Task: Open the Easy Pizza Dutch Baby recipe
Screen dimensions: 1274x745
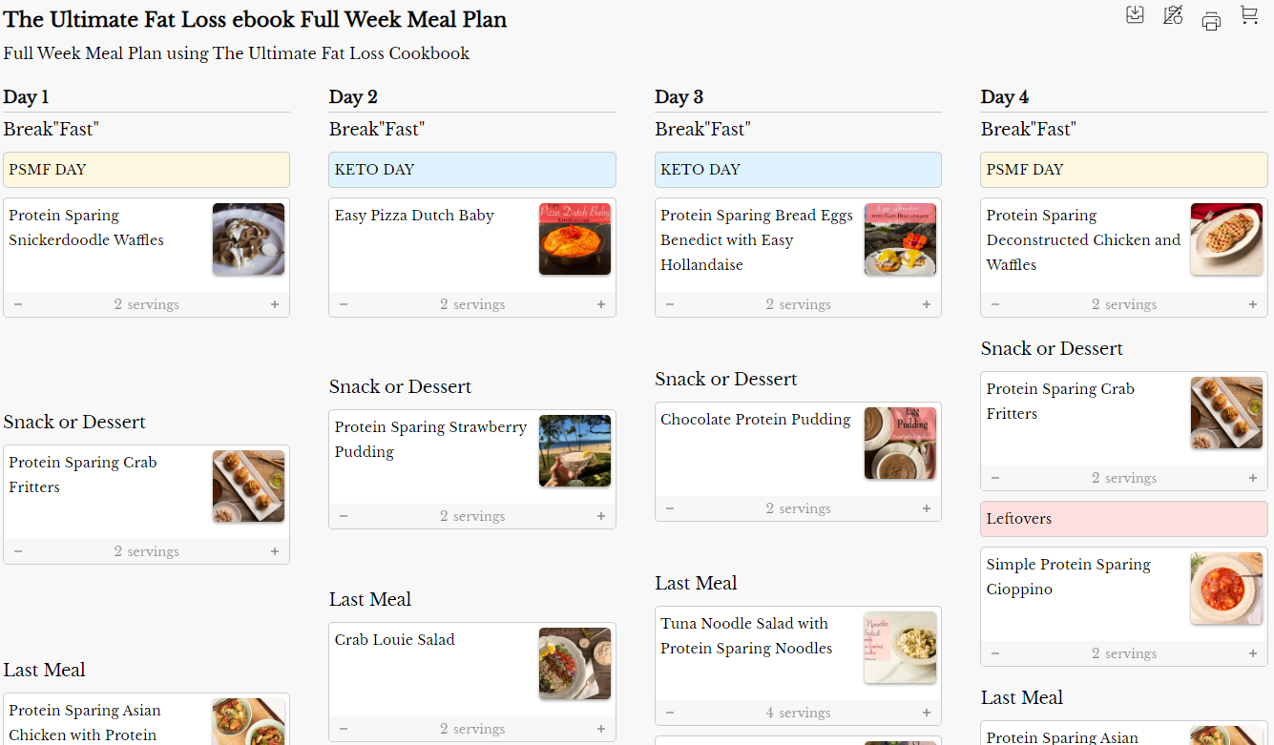Action: pos(414,216)
